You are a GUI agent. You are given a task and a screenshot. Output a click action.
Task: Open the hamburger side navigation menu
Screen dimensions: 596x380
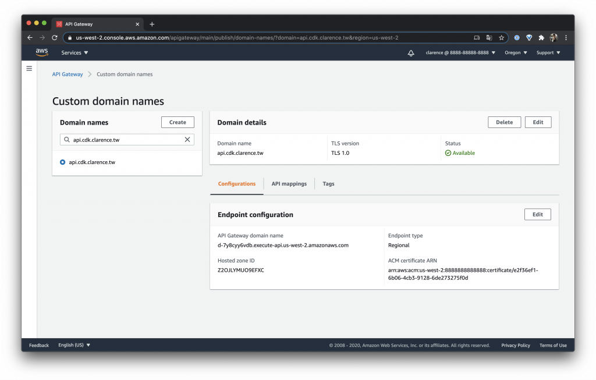point(29,69)
